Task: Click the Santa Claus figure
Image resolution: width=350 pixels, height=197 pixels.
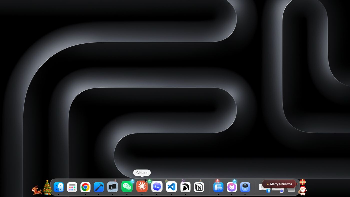Action: coord(302,191)
